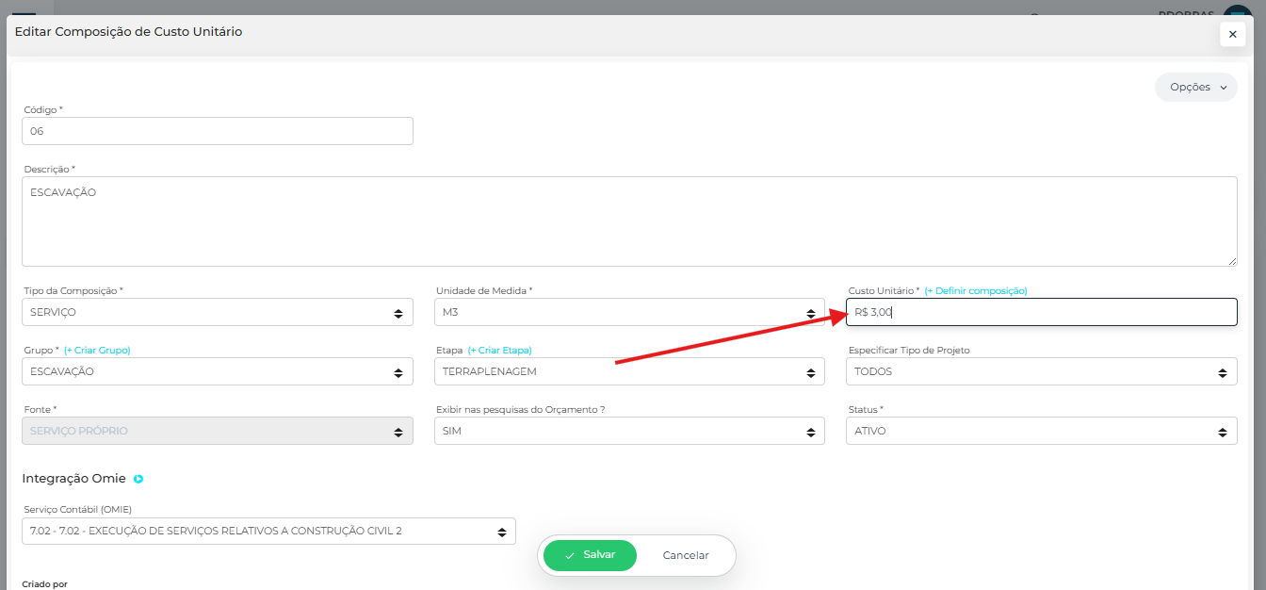The height and width of the screenshot is (590, 1266).
Task: Focus the Código input field
Action: tap(217, 131)
